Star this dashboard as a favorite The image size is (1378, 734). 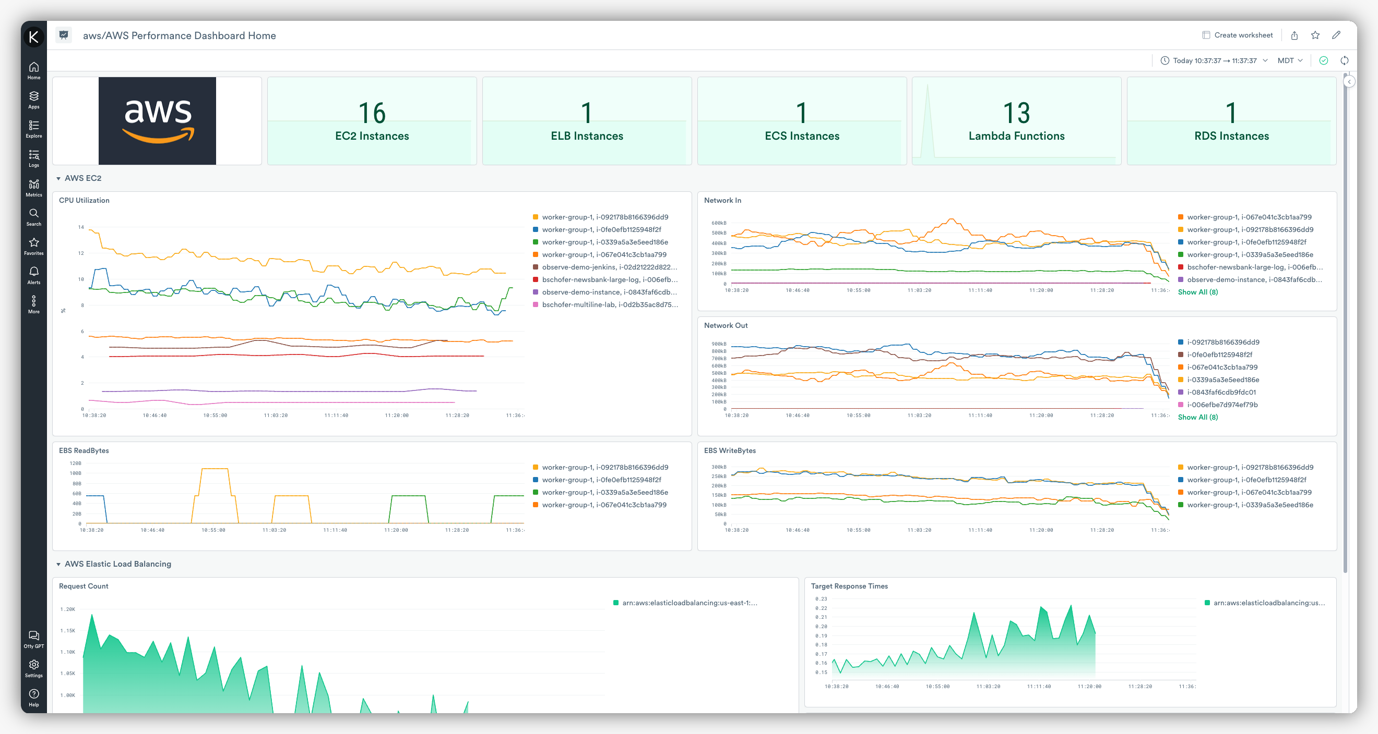[x=1315, y=35]
